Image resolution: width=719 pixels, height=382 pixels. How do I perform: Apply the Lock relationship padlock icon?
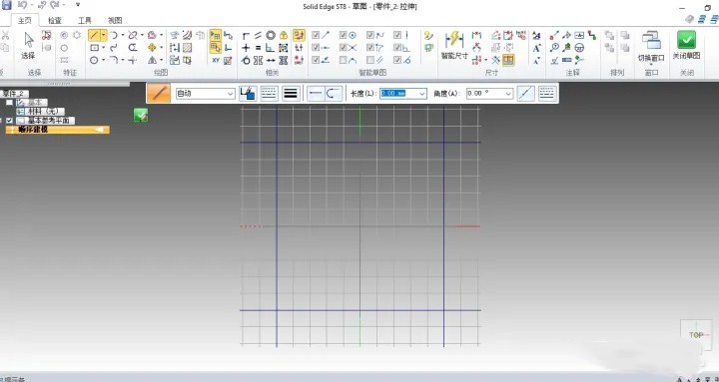click(x=284, y=35)
